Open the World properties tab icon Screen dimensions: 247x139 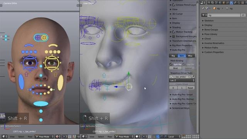tap(220, 3)
